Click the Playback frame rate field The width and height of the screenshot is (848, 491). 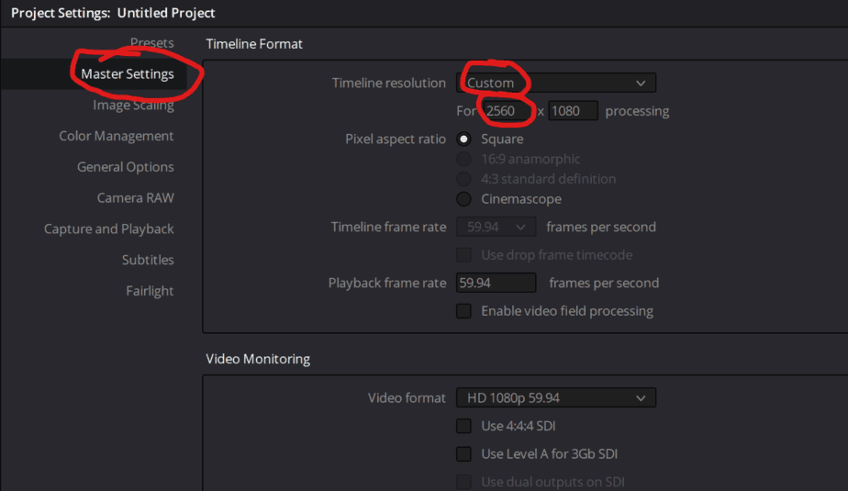[x=496, y=283]
